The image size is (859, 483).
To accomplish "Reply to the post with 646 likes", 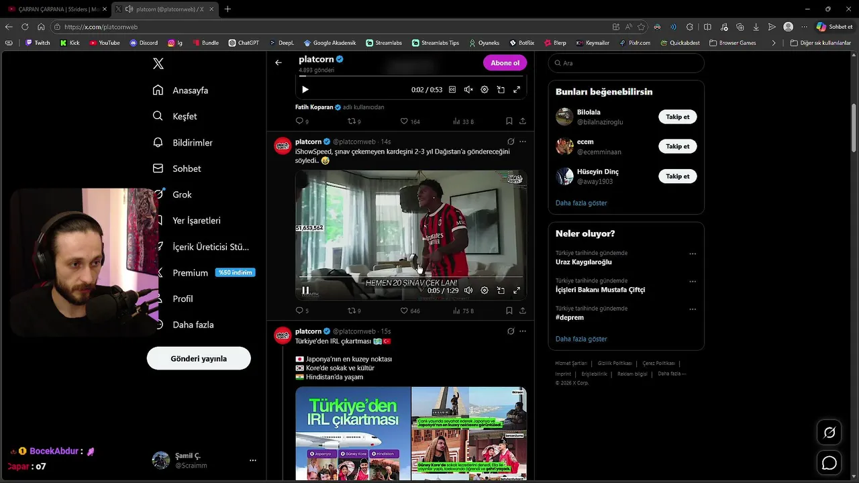I will [302, 311].
